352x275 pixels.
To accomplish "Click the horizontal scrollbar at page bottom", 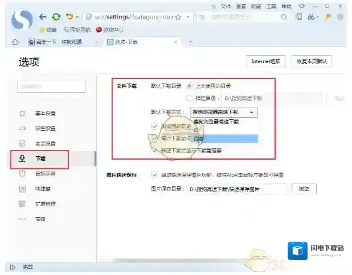I will [179, 261].
